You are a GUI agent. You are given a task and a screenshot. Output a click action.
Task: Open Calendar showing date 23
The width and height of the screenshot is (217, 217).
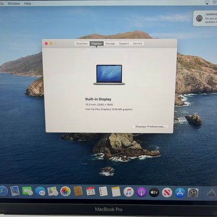pyautogui.click(x=90, y=191)
